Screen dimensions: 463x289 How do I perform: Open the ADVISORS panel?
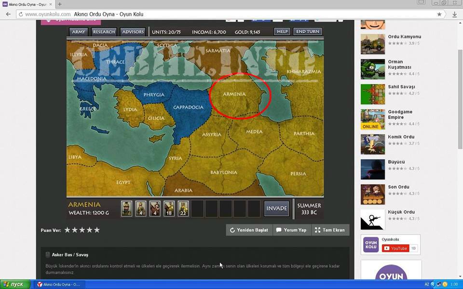(133, 32)
